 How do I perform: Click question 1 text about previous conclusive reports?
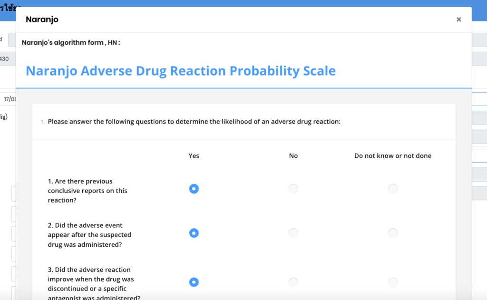pos(88,191)
